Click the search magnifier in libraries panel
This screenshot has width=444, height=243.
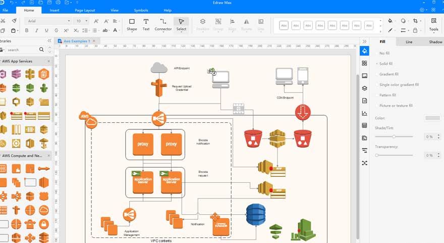[42, 50]
